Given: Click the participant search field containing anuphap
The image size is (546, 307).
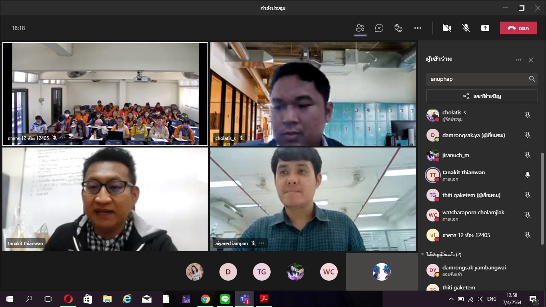Looking at the screenshot, I should [x=476, y=79].
